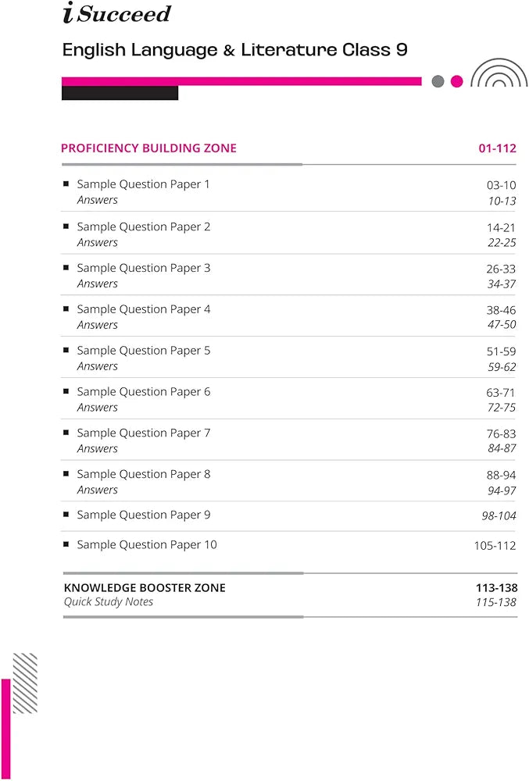Click the bullet beside Sample Question Paper 1

coord(66,184)
